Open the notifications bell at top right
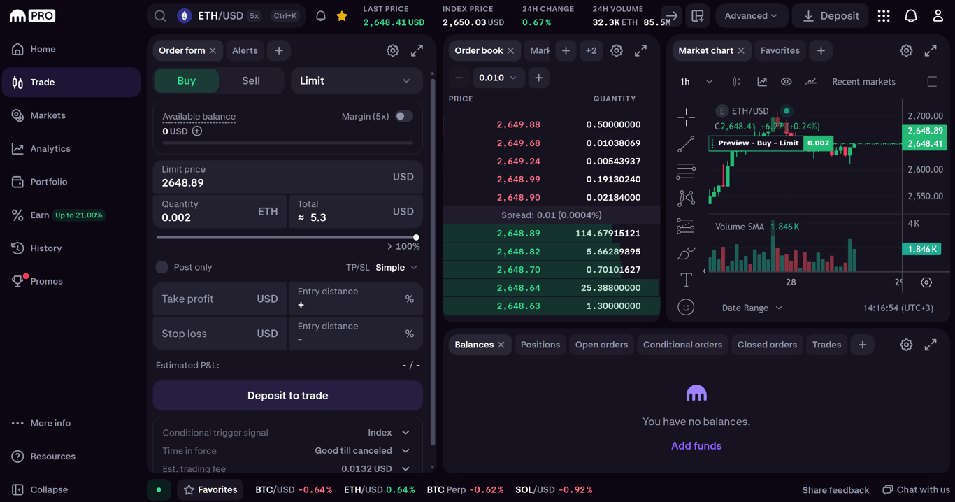This screenshot has height=502, width=955. coord(911,15)
